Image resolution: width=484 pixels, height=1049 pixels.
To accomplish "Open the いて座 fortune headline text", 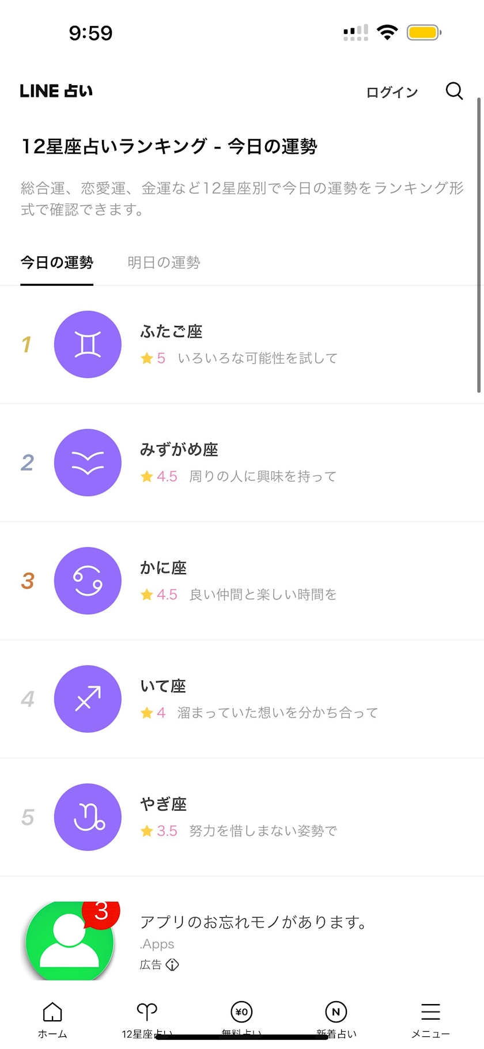I will (x=278, y=713).
